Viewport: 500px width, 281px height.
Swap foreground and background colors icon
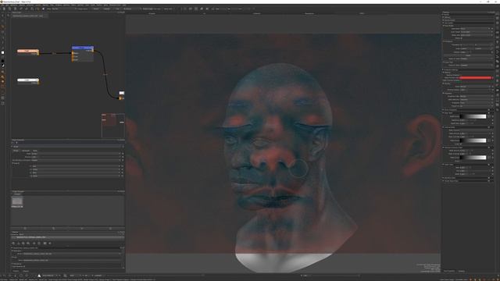3,66
